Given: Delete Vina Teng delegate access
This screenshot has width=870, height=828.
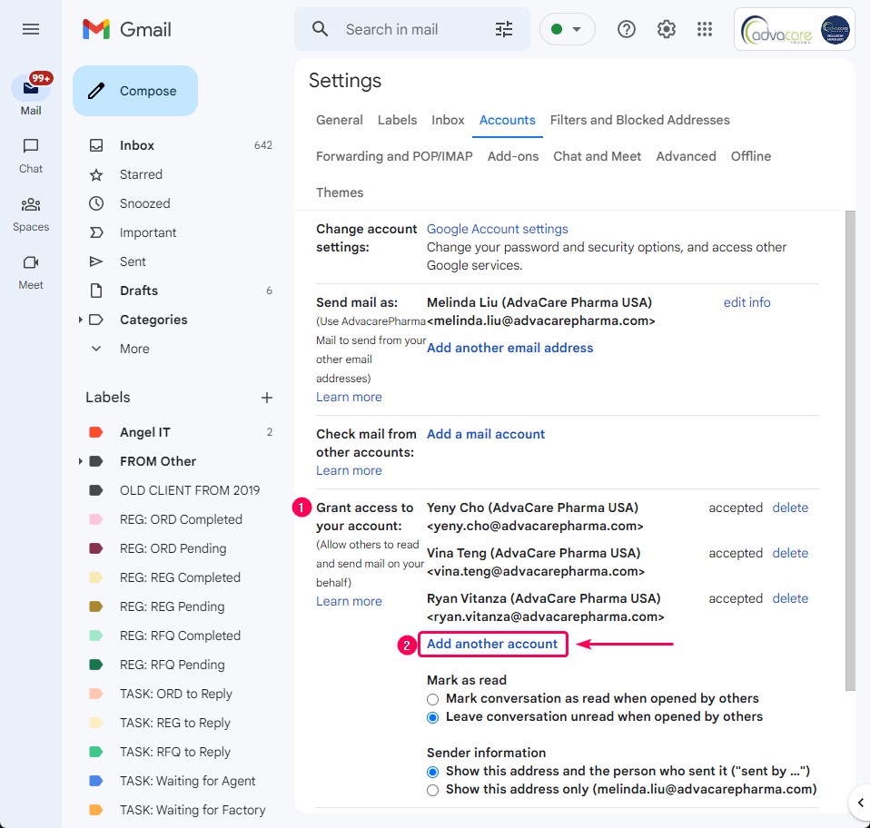Looking at the screenshot, I should (790, 553).
